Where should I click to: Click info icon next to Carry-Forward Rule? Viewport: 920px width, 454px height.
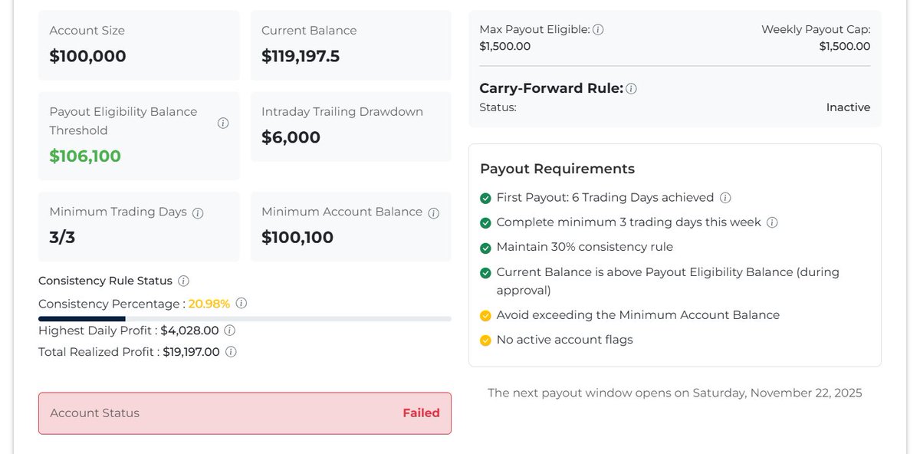[x=631, y=89]
